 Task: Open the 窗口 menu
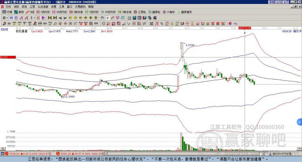(x=69, y=6)
